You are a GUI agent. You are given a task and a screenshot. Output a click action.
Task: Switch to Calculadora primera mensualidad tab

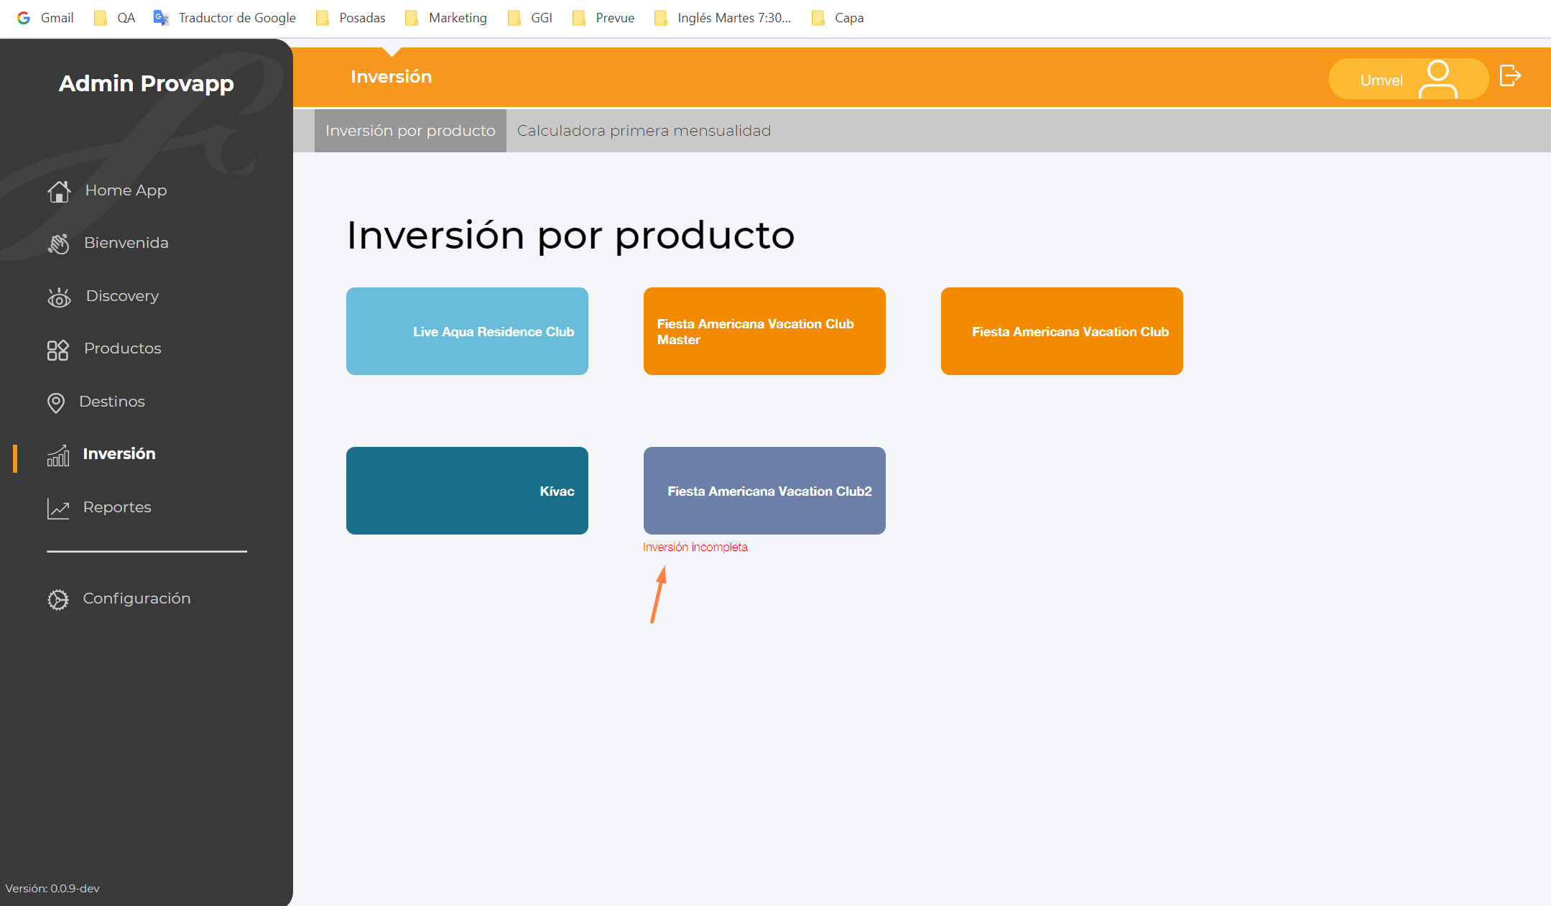point(644,131)
